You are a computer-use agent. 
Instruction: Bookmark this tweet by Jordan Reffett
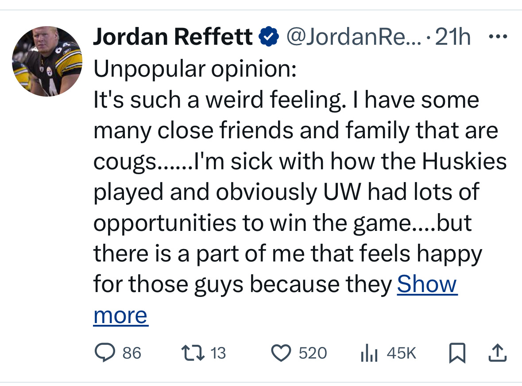(456, 353)
